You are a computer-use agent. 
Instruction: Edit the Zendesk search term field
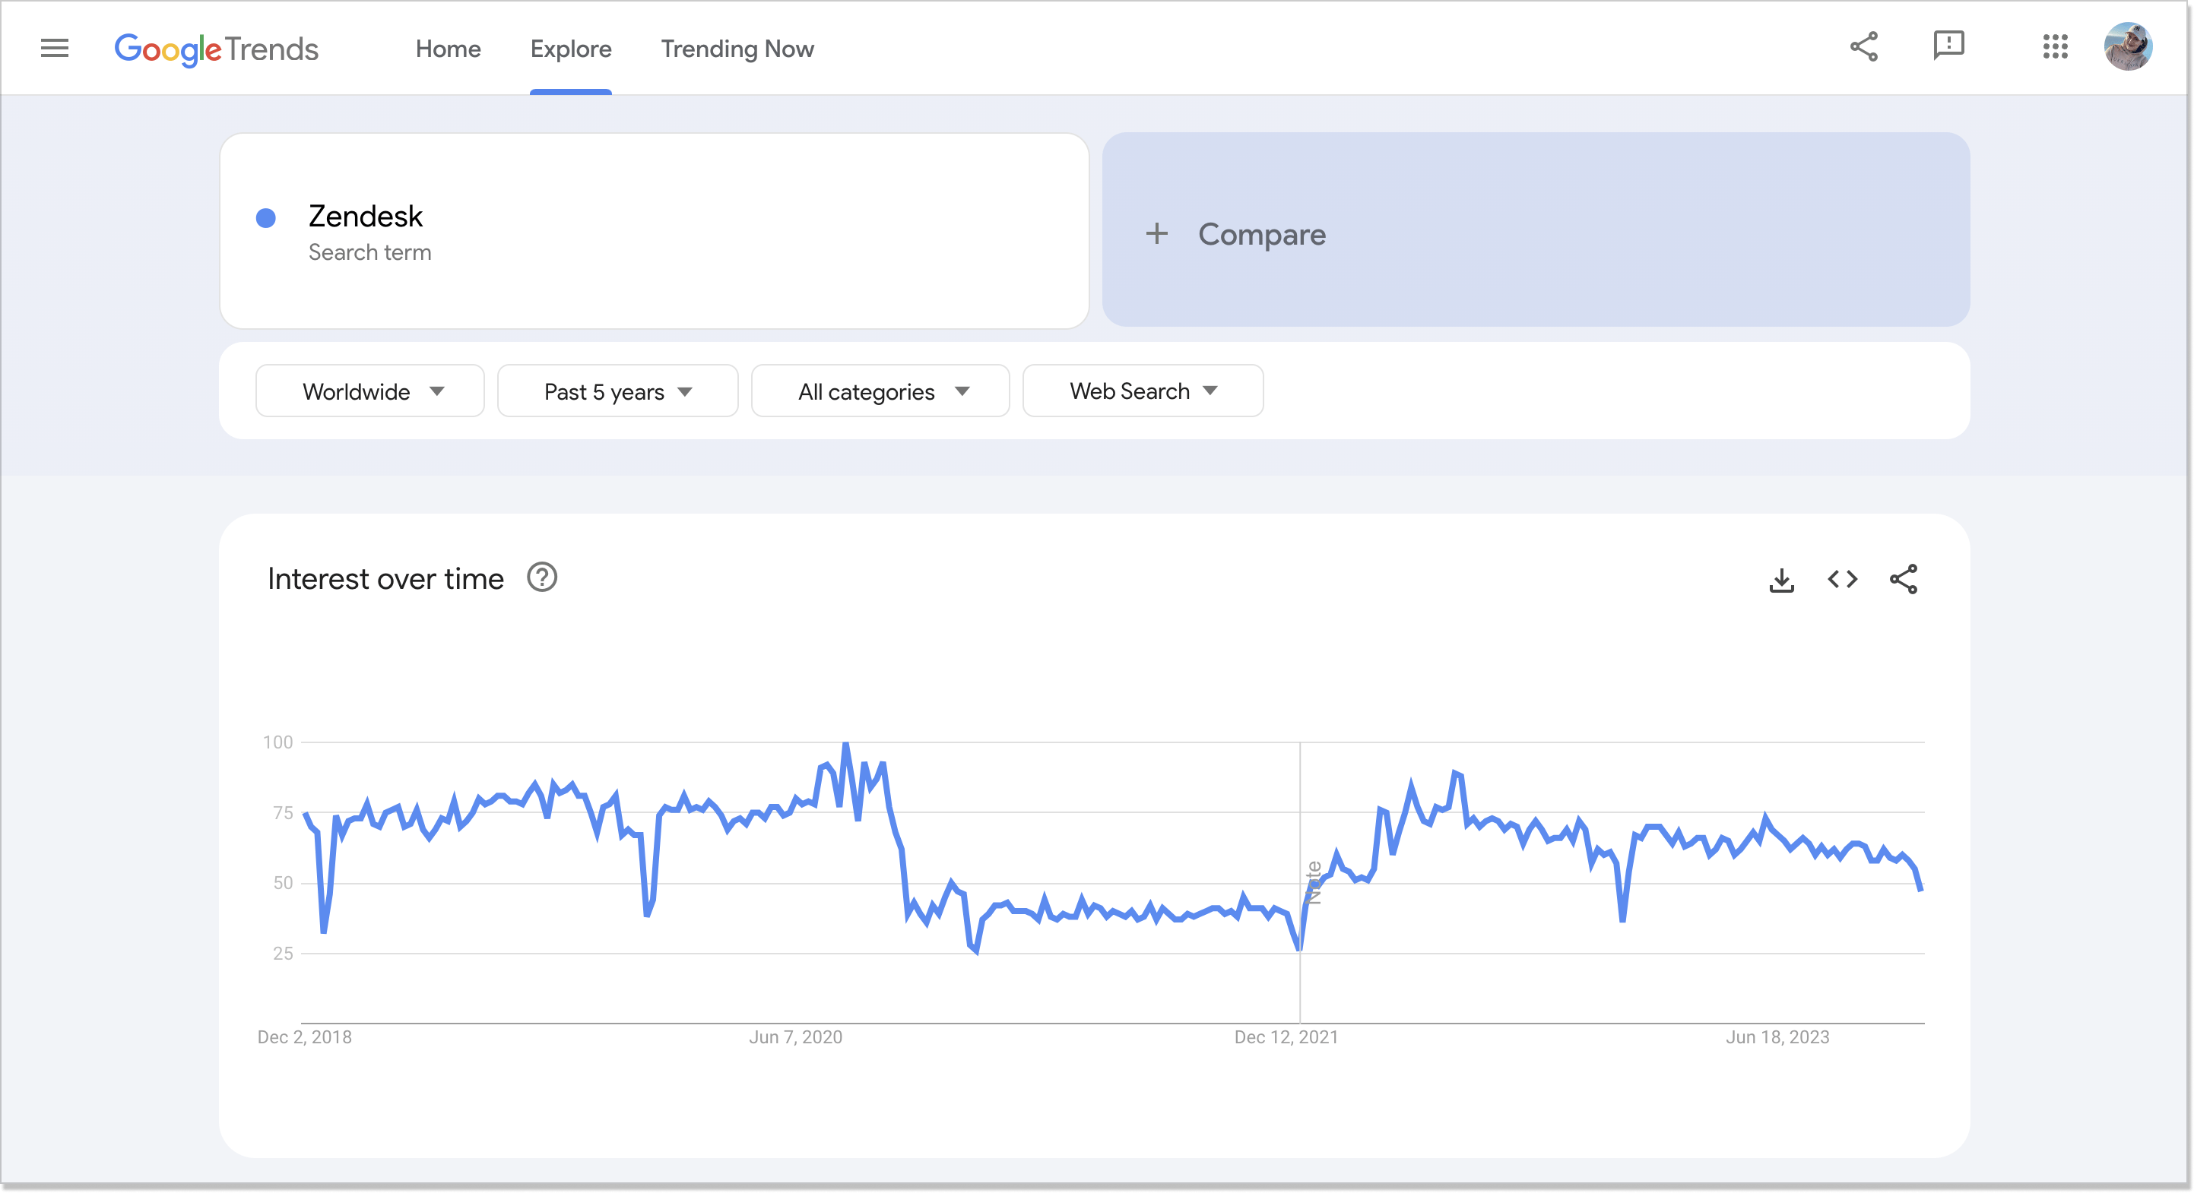(654, 231)
